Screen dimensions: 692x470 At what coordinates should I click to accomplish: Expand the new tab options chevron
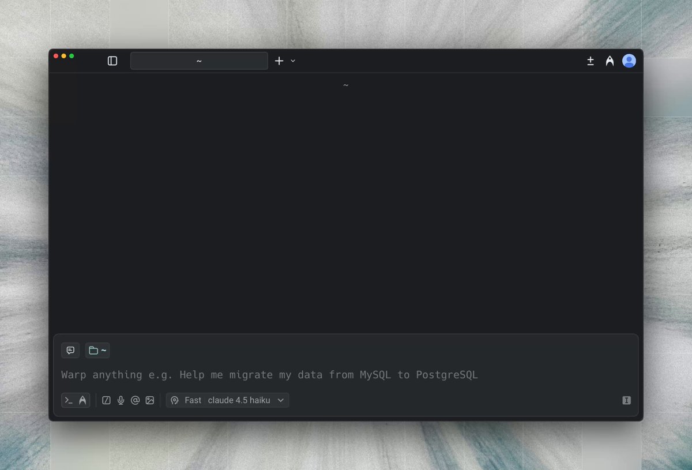click(293, 61)
